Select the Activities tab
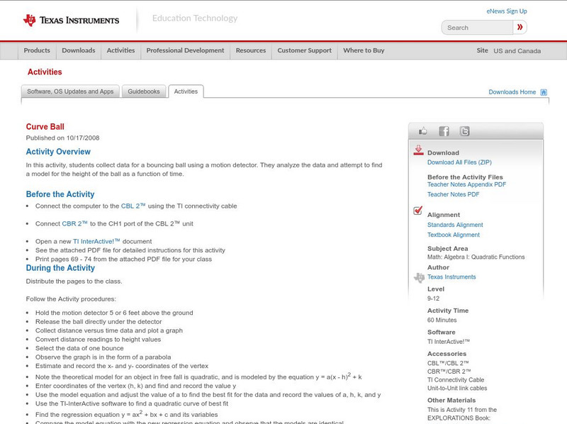 tap(186, 91)
